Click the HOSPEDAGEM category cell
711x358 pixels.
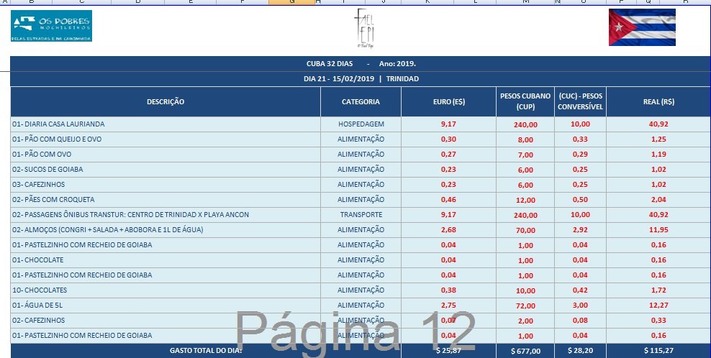tap(361, 124)
